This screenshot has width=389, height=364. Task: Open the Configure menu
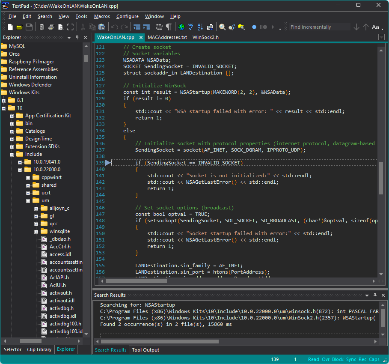pyautogui.click(x=127, y=16)
